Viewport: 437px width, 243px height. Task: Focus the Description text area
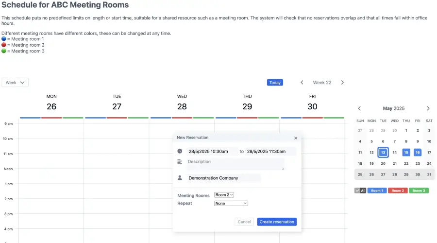click(235, 164)
